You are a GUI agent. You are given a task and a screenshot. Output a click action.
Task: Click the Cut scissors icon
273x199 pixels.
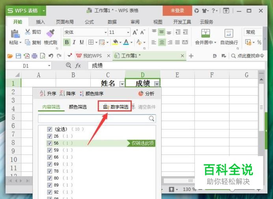click(x=28, y=32)
